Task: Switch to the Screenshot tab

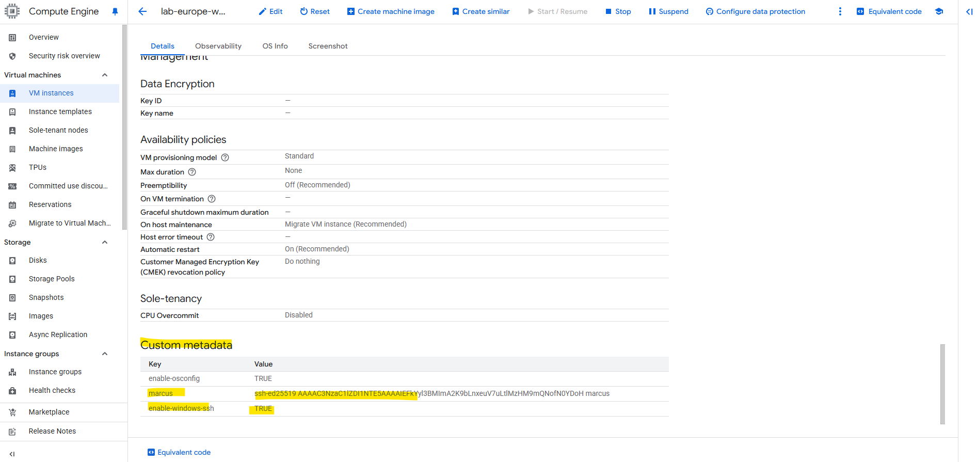Action: click(328, 46)
